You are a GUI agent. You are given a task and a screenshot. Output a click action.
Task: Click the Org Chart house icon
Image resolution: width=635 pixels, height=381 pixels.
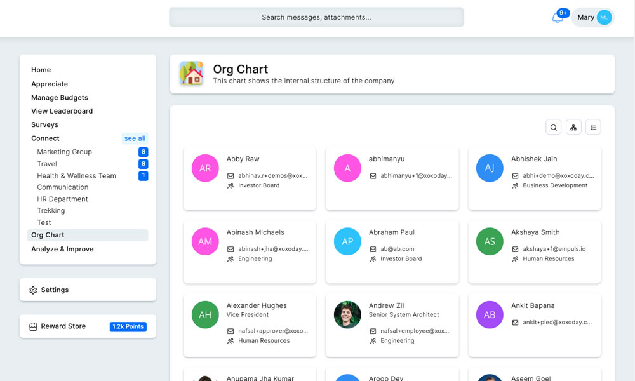[191, 74]
